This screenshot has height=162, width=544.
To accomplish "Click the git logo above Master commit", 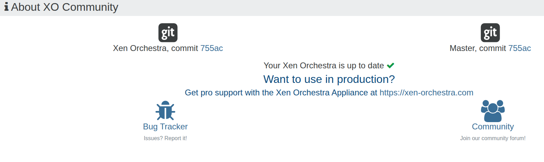I will click(490, 33).
